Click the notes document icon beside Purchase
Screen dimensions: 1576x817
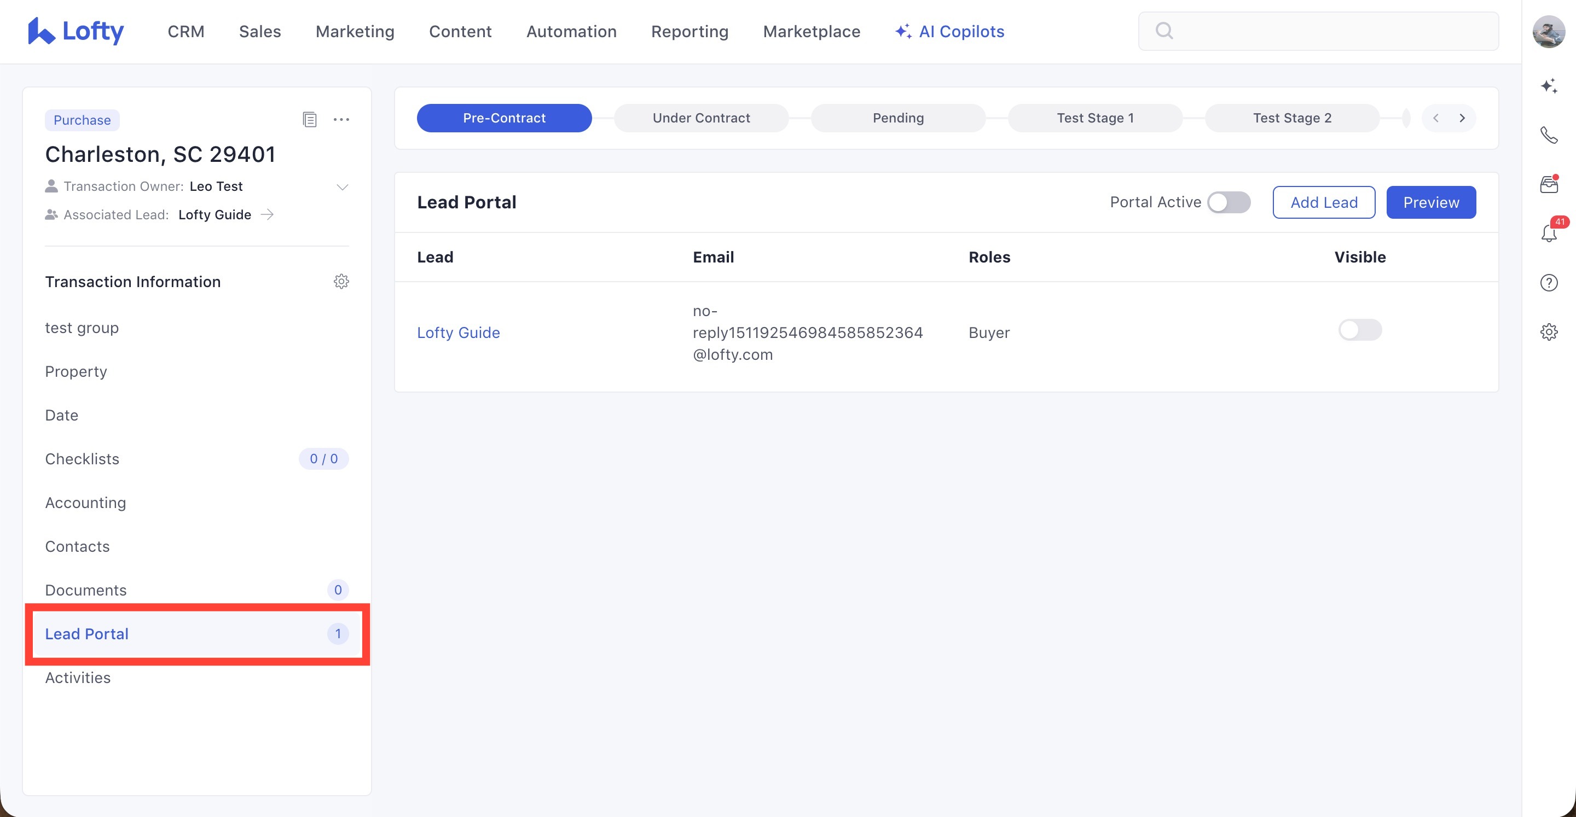click(310, 119)
